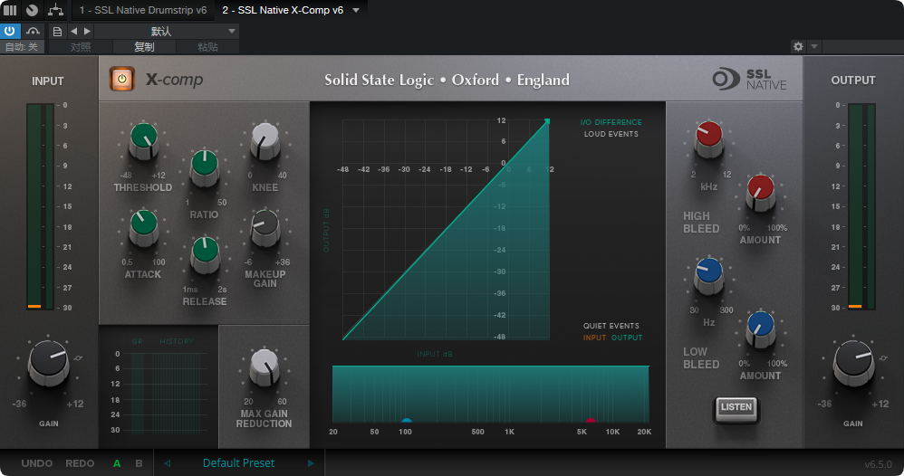Viewport: 904px width, 476px height.
Task: Open the preset file document icon
Action: pos(57,31)
